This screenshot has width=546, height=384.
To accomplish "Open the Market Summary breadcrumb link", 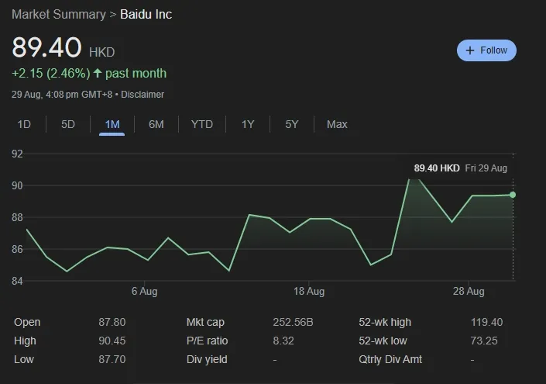I will (x=58, y=14).
